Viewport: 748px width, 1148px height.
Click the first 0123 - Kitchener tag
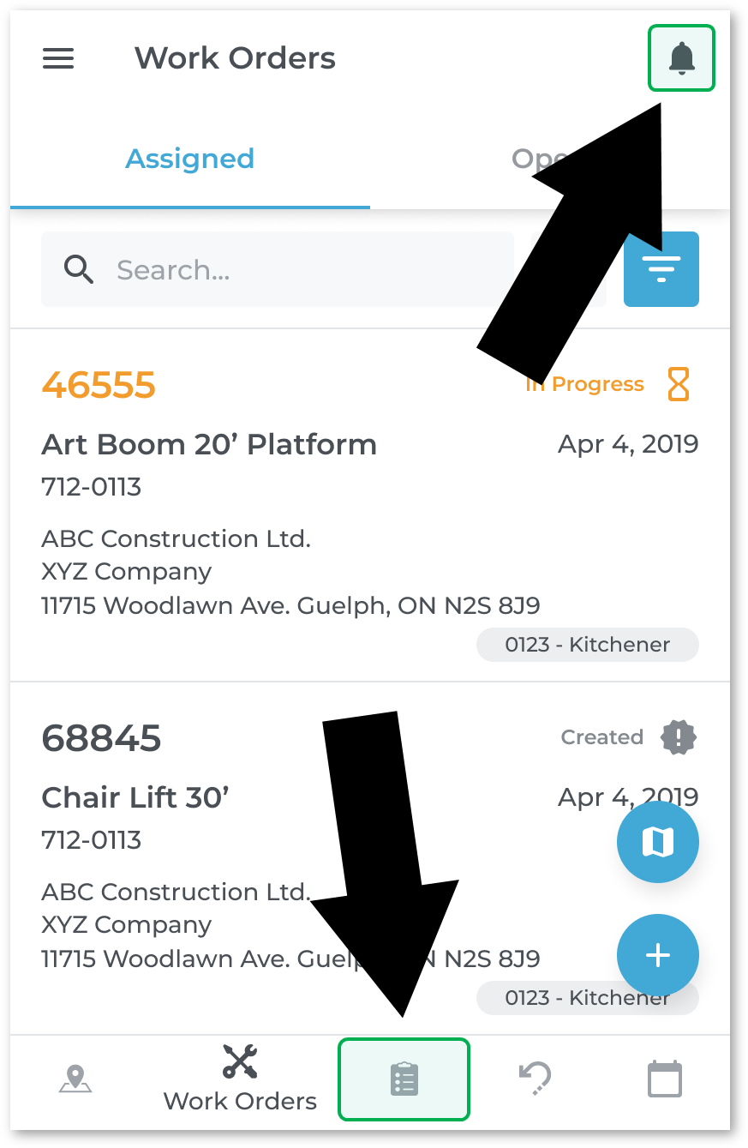(588, 645)
